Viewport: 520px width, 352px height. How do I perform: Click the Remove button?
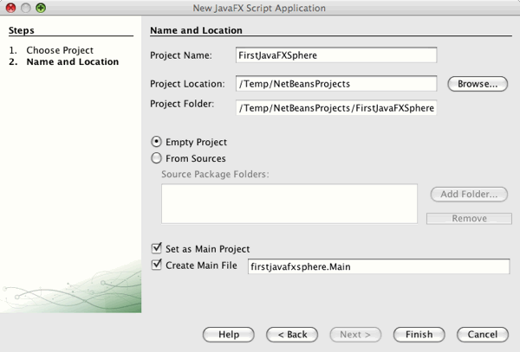(x=469, y=218)
